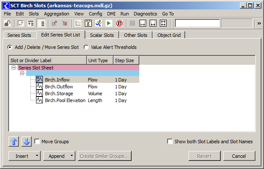Open the Edit menu
This screenshot has height=169, width=264.
point(20,14)
